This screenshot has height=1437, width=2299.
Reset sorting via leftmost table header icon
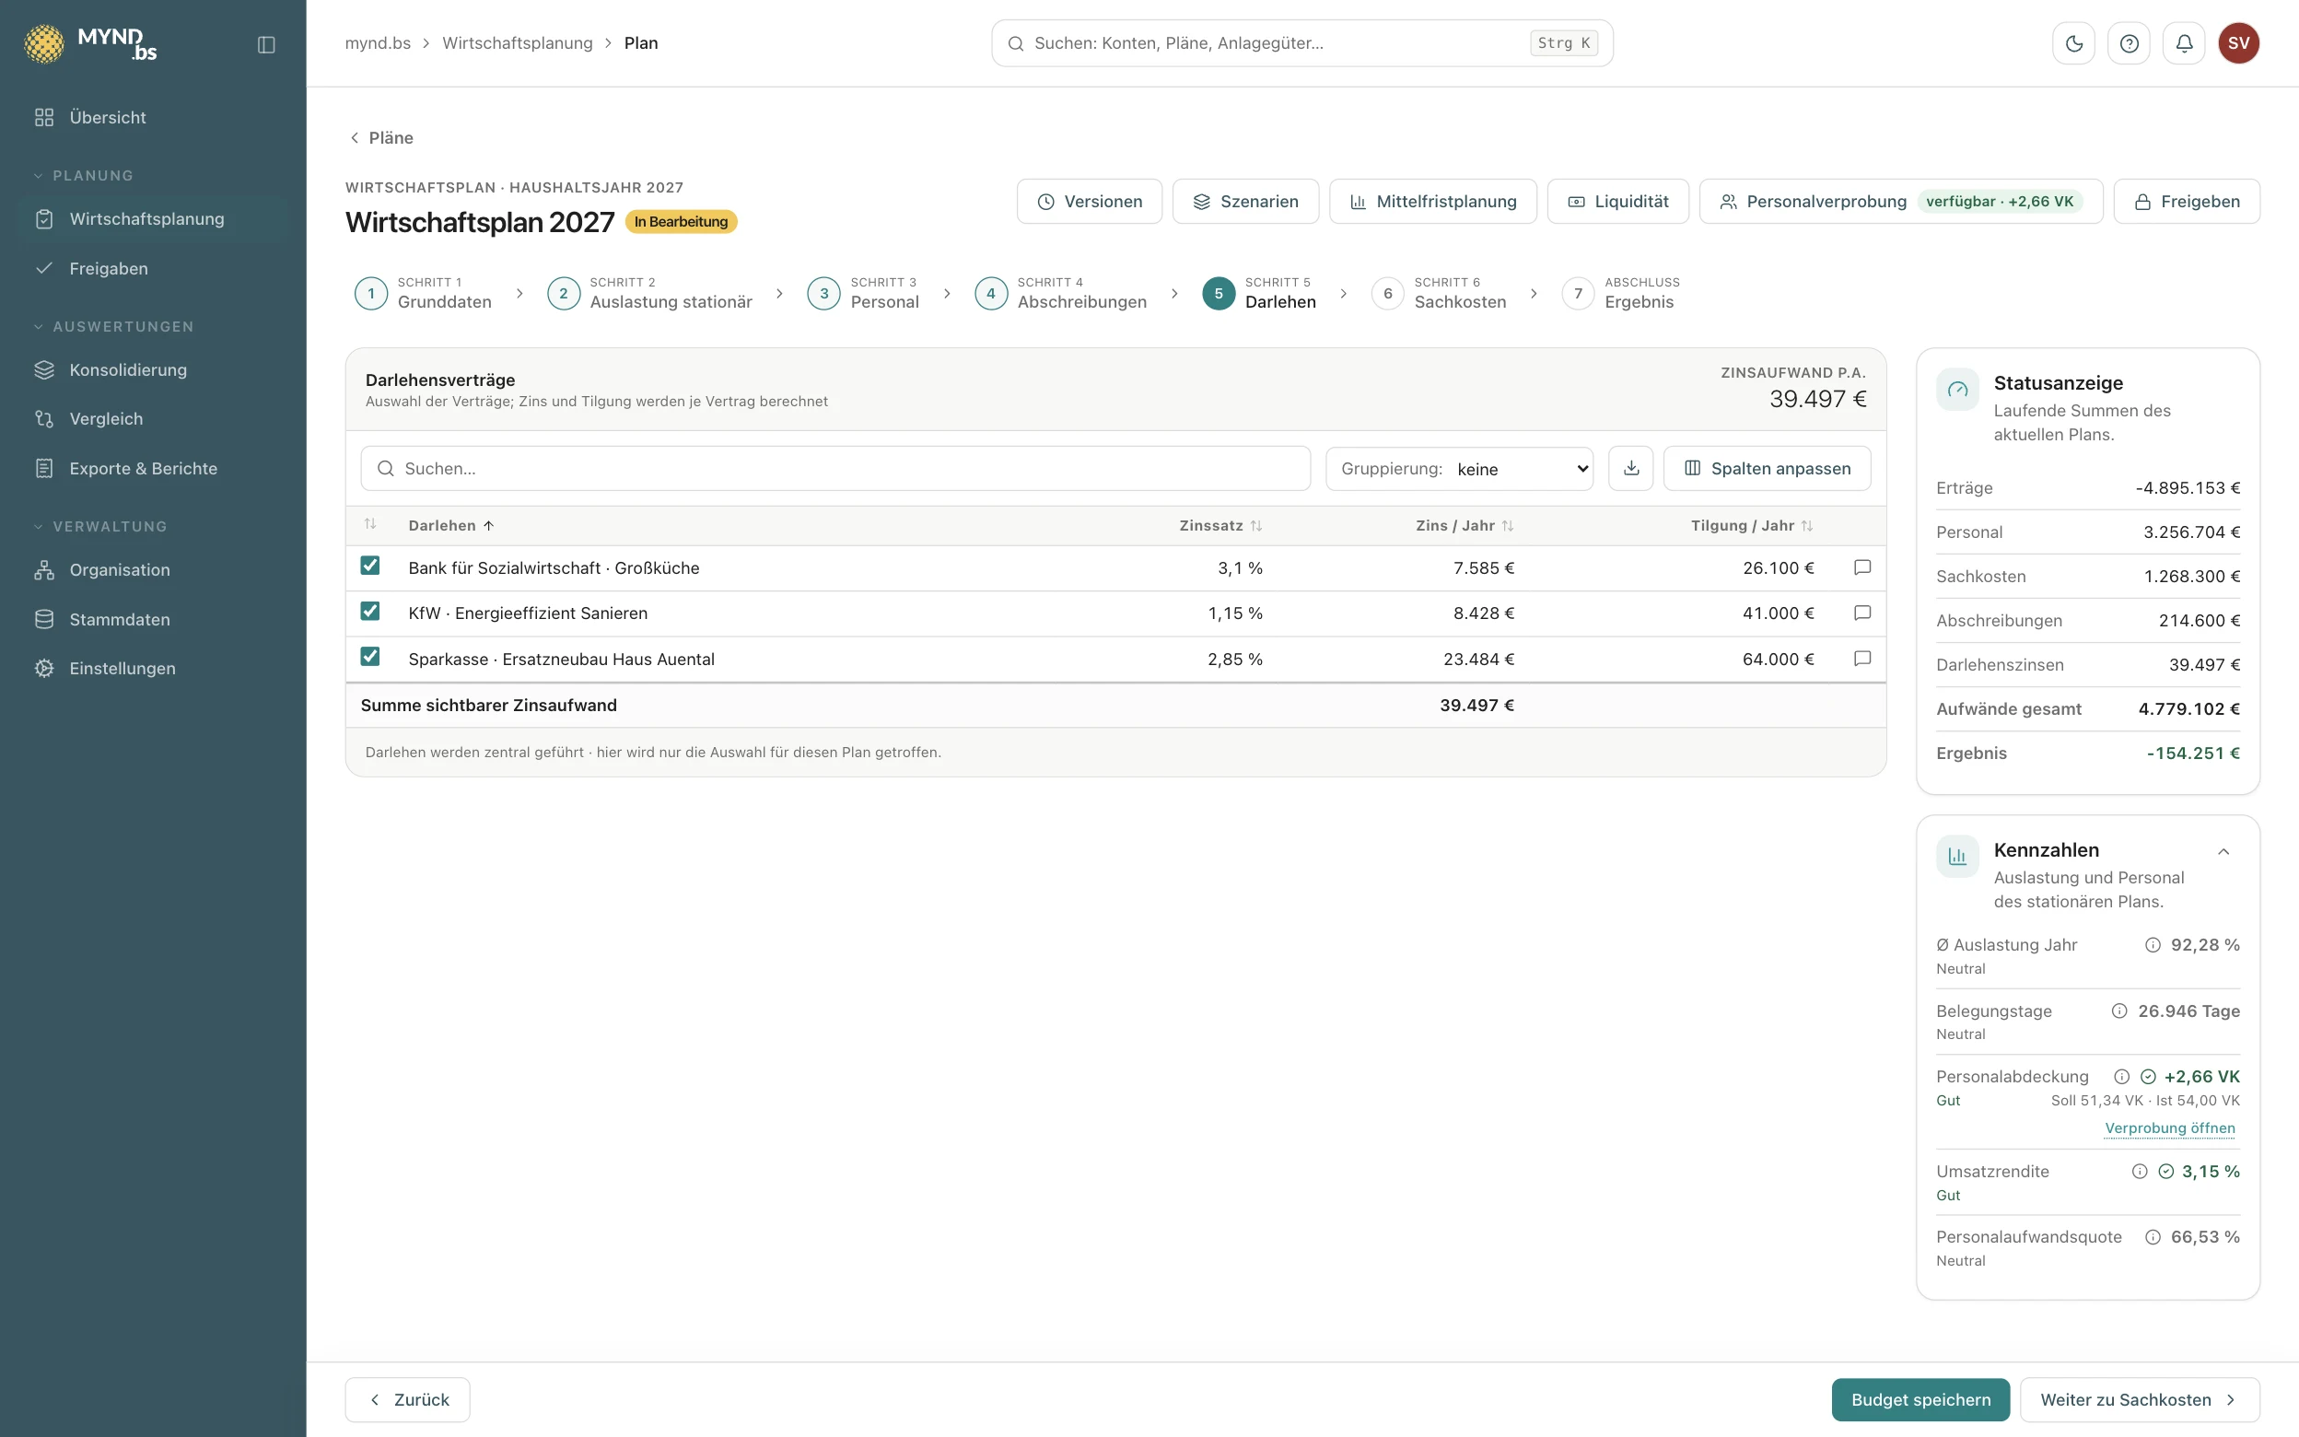(x=370, y=525)
